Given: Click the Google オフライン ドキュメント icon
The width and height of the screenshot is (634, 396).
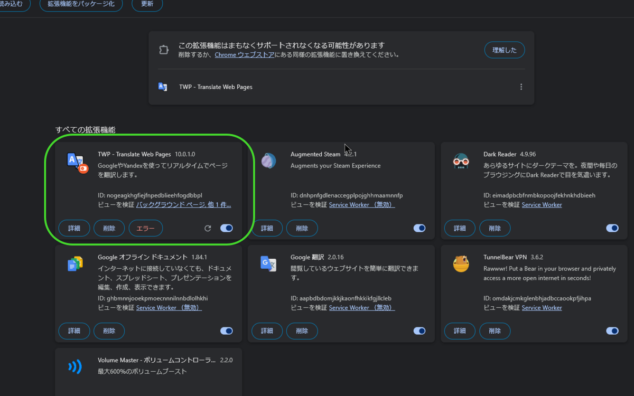Looking at the screenshot, I should [x=75, y=263].
